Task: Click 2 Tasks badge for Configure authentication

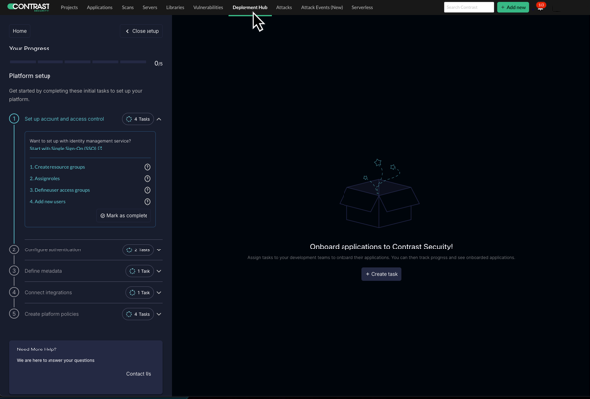Action: [x=138, y=249]
